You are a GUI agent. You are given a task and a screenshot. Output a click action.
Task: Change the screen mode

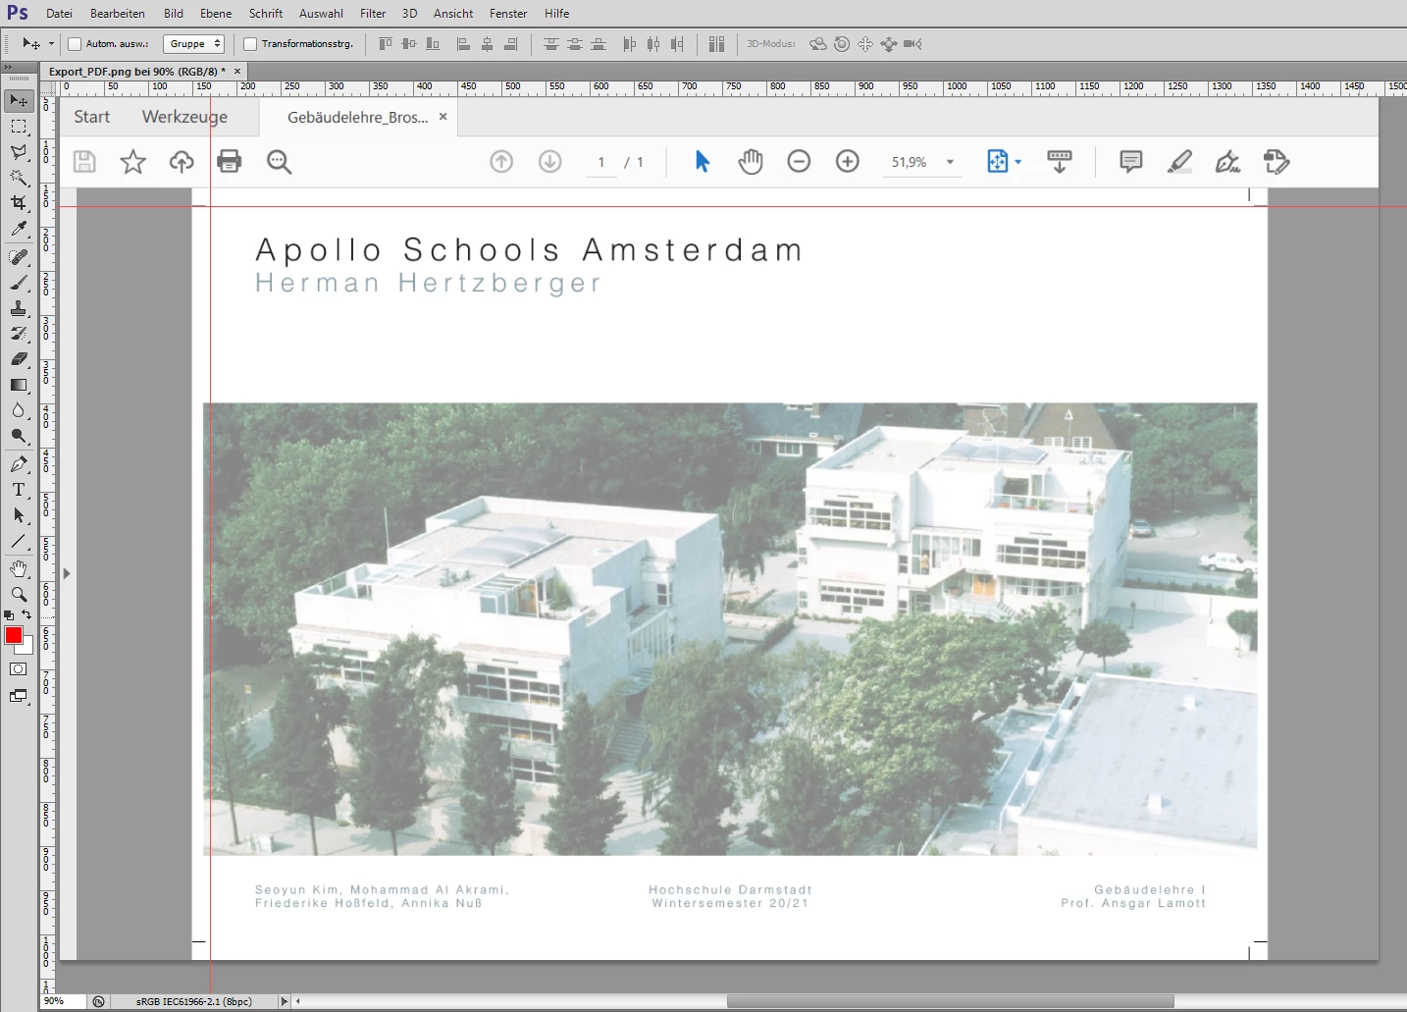19,696
